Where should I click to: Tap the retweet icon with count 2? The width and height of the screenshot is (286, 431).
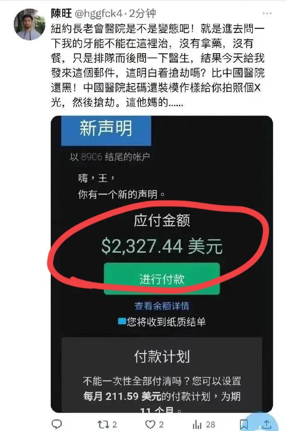(107, 424)
